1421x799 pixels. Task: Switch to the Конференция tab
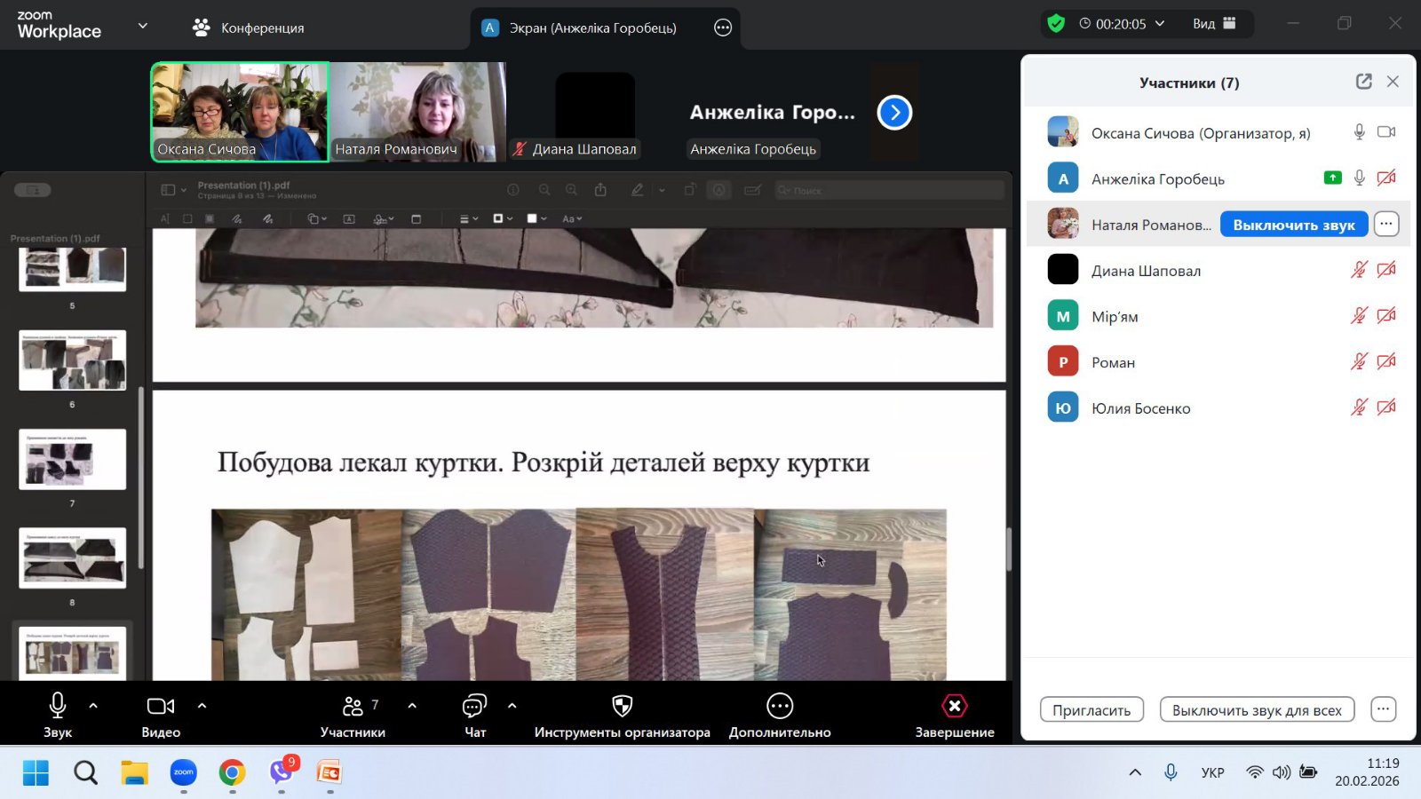(x=249, y=28)
